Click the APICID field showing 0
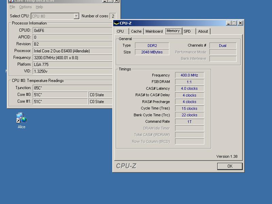Image resolution: width=272 pixels, height=204 pixels. [x=72, y=37]
